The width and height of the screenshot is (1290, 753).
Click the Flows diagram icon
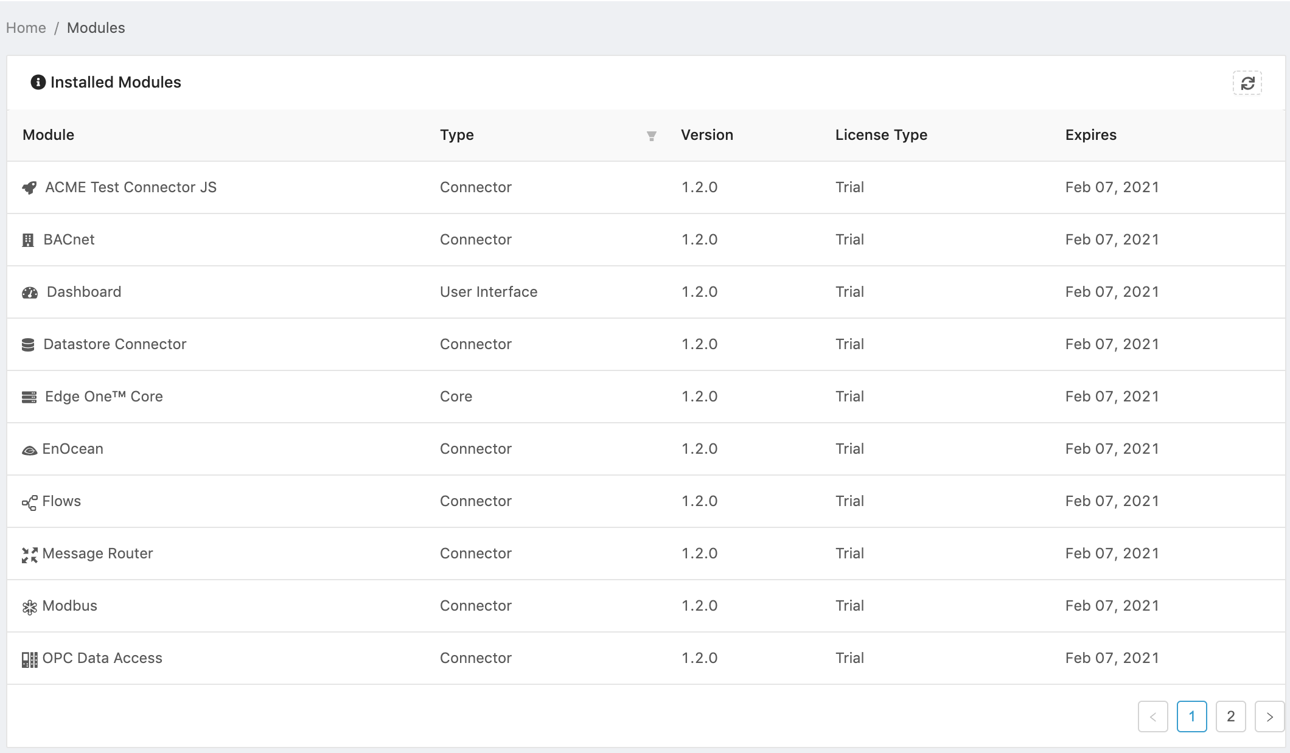(x=29, y=502)
